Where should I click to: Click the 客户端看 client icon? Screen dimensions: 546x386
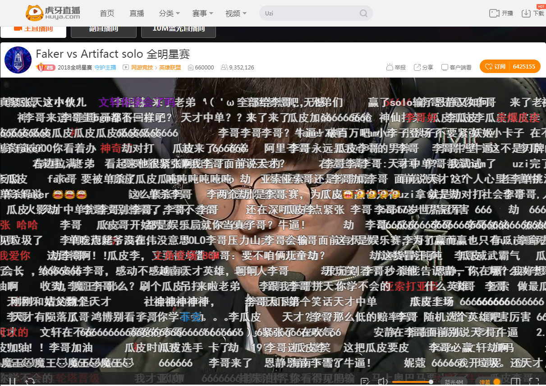click(445, 67)
